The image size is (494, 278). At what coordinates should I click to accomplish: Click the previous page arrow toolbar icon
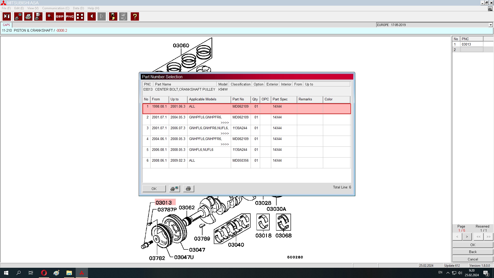tap(91, 16)
